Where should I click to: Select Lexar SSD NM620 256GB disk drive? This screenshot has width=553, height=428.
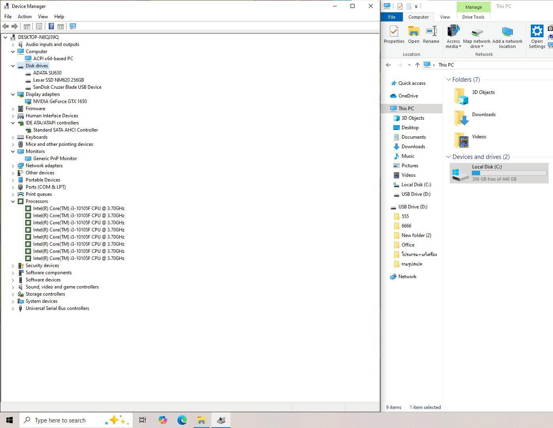click(x=58, y=80)
